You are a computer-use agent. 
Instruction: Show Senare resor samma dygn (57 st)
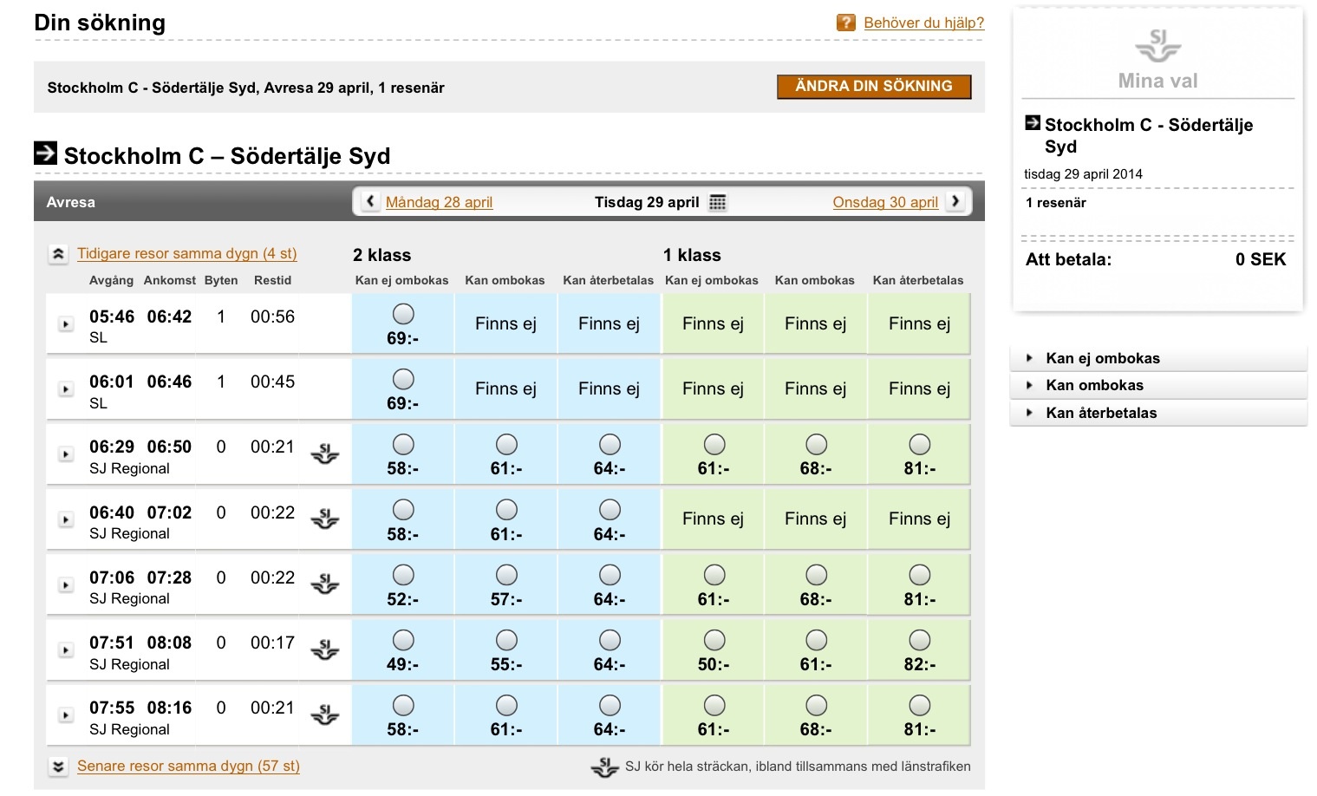pos(188,767)
